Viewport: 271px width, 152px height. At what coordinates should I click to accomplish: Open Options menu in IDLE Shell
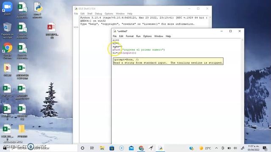point(109,14)
